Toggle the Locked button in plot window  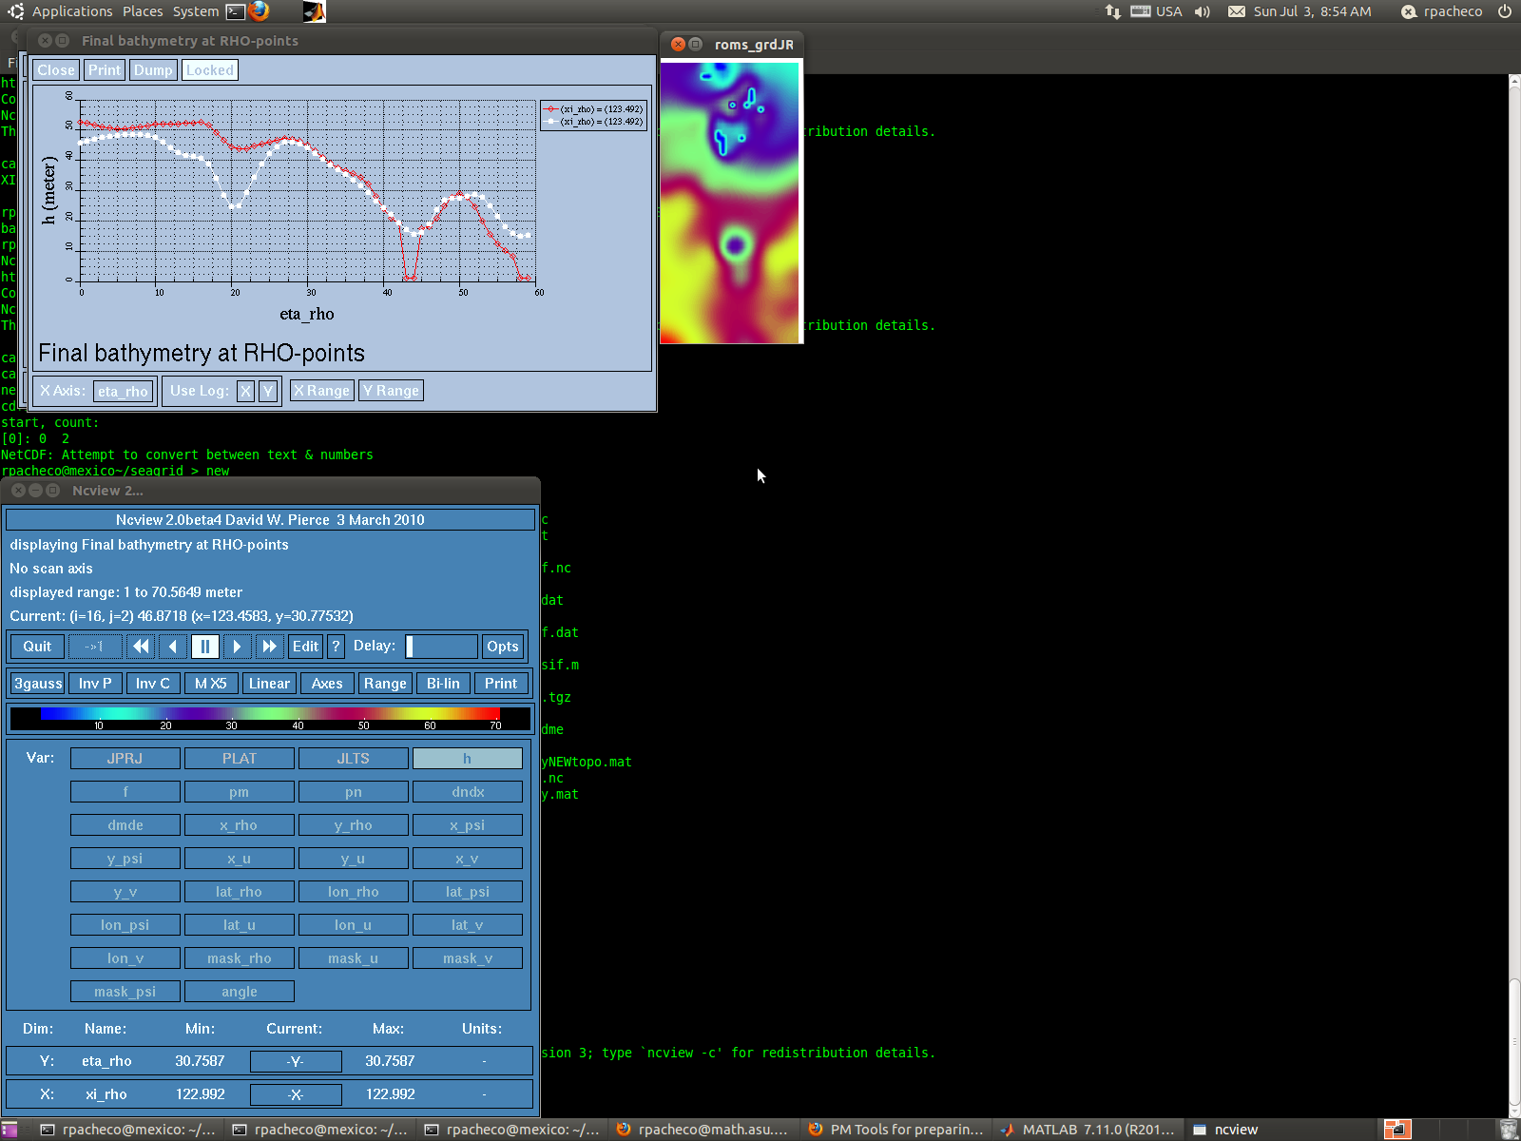click(209, 70)
